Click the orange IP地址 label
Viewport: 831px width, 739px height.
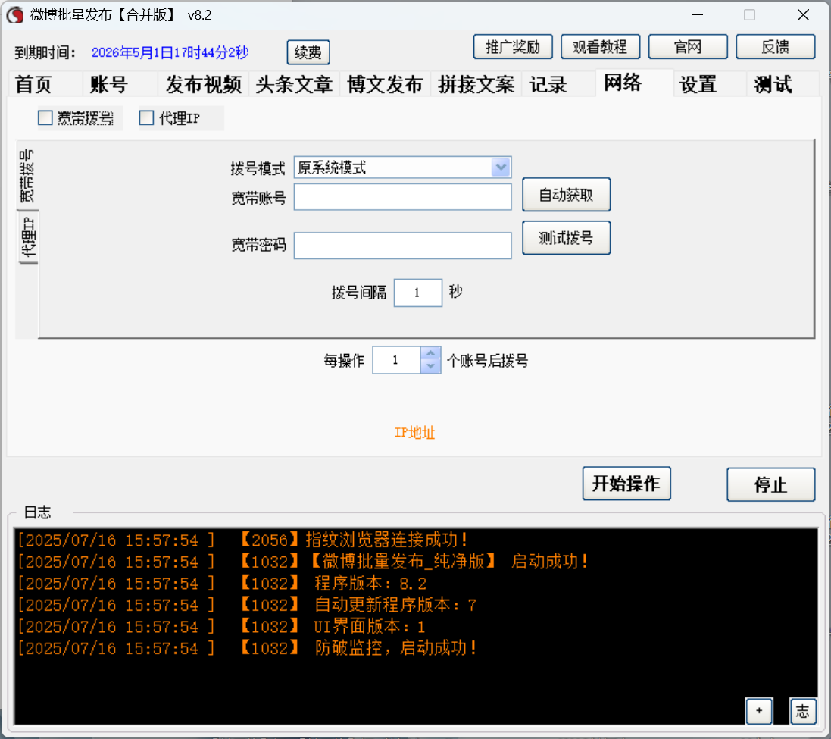[414, 433]
